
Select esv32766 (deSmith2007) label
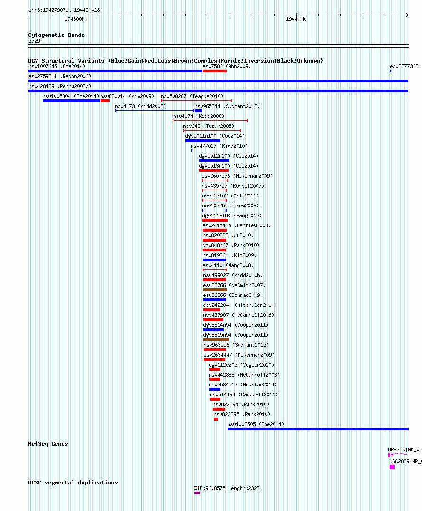tap(234, 285)
